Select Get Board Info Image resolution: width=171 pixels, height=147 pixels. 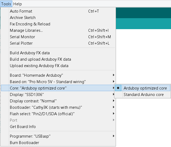pyautogui.click(x=23, y=127)
